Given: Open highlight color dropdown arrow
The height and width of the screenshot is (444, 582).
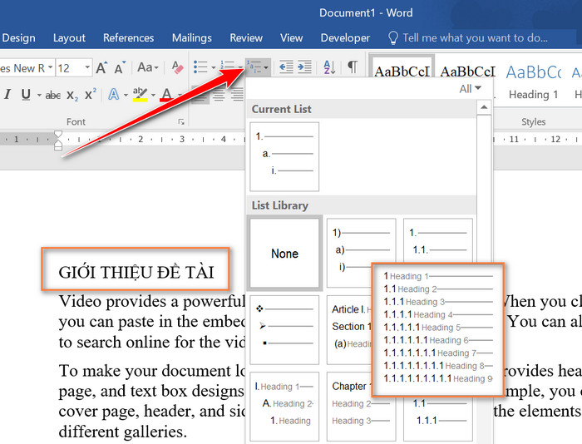Looking at the screenshot, I should (153, 96).
